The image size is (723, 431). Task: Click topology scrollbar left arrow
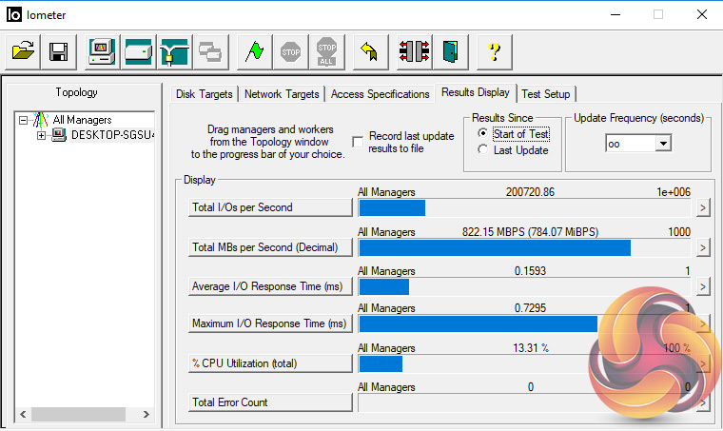pos(23,414)
